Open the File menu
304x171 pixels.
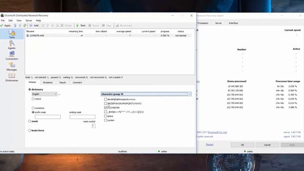[3, 20]
